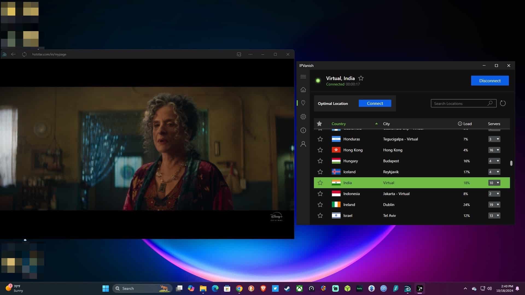
Task: Open the info icon in IPVanish sidebar
Action: coord(303,130)
